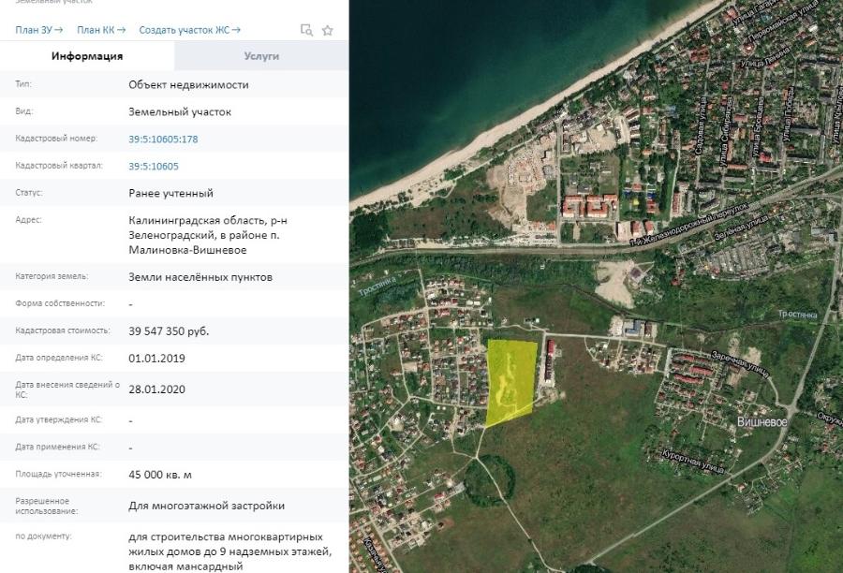Add parcel to favorites with star icon
843x573 pixels.
(x=328, y=30)
